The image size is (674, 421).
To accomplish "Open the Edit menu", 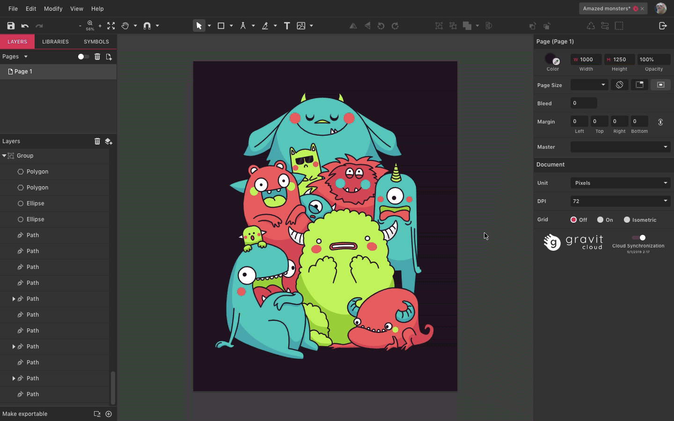I will tap(31, 8).
